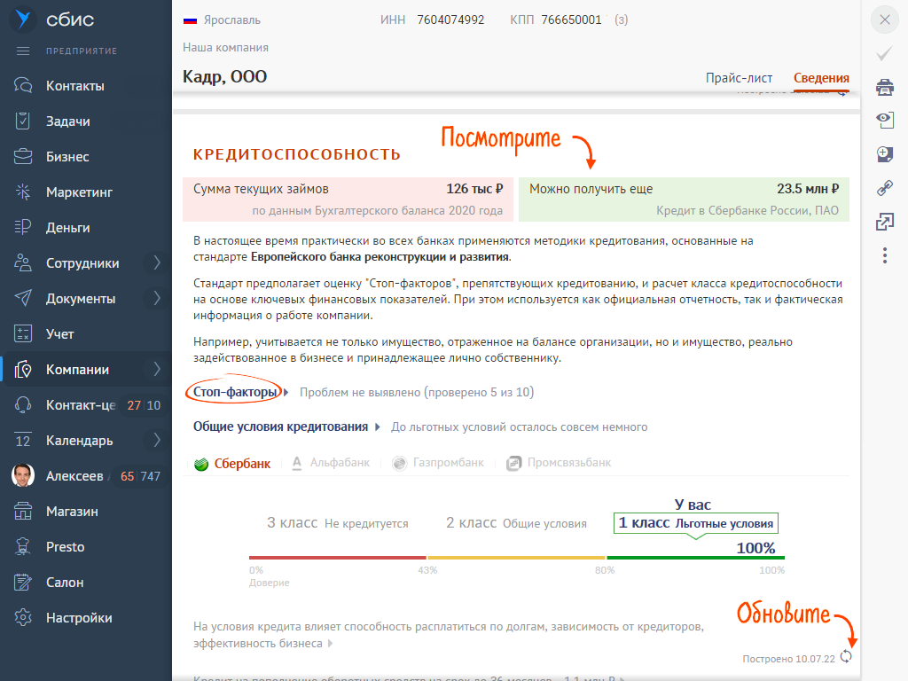Toggle the hamburger menu next to Предприятие
The height and width of the screenshot is (681, 908).
point(23,51)
